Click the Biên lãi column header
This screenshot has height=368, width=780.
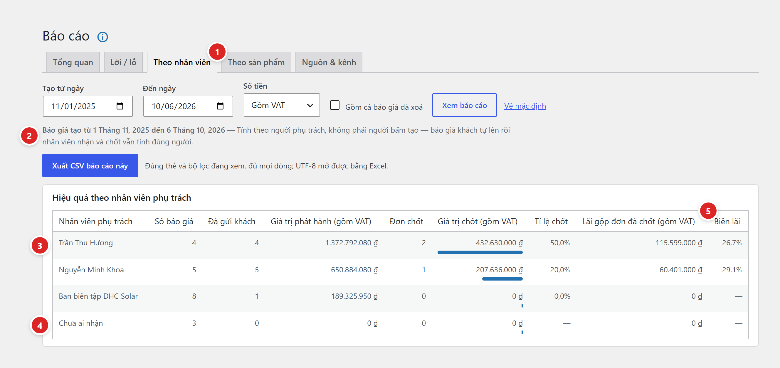tap(727, 221)
